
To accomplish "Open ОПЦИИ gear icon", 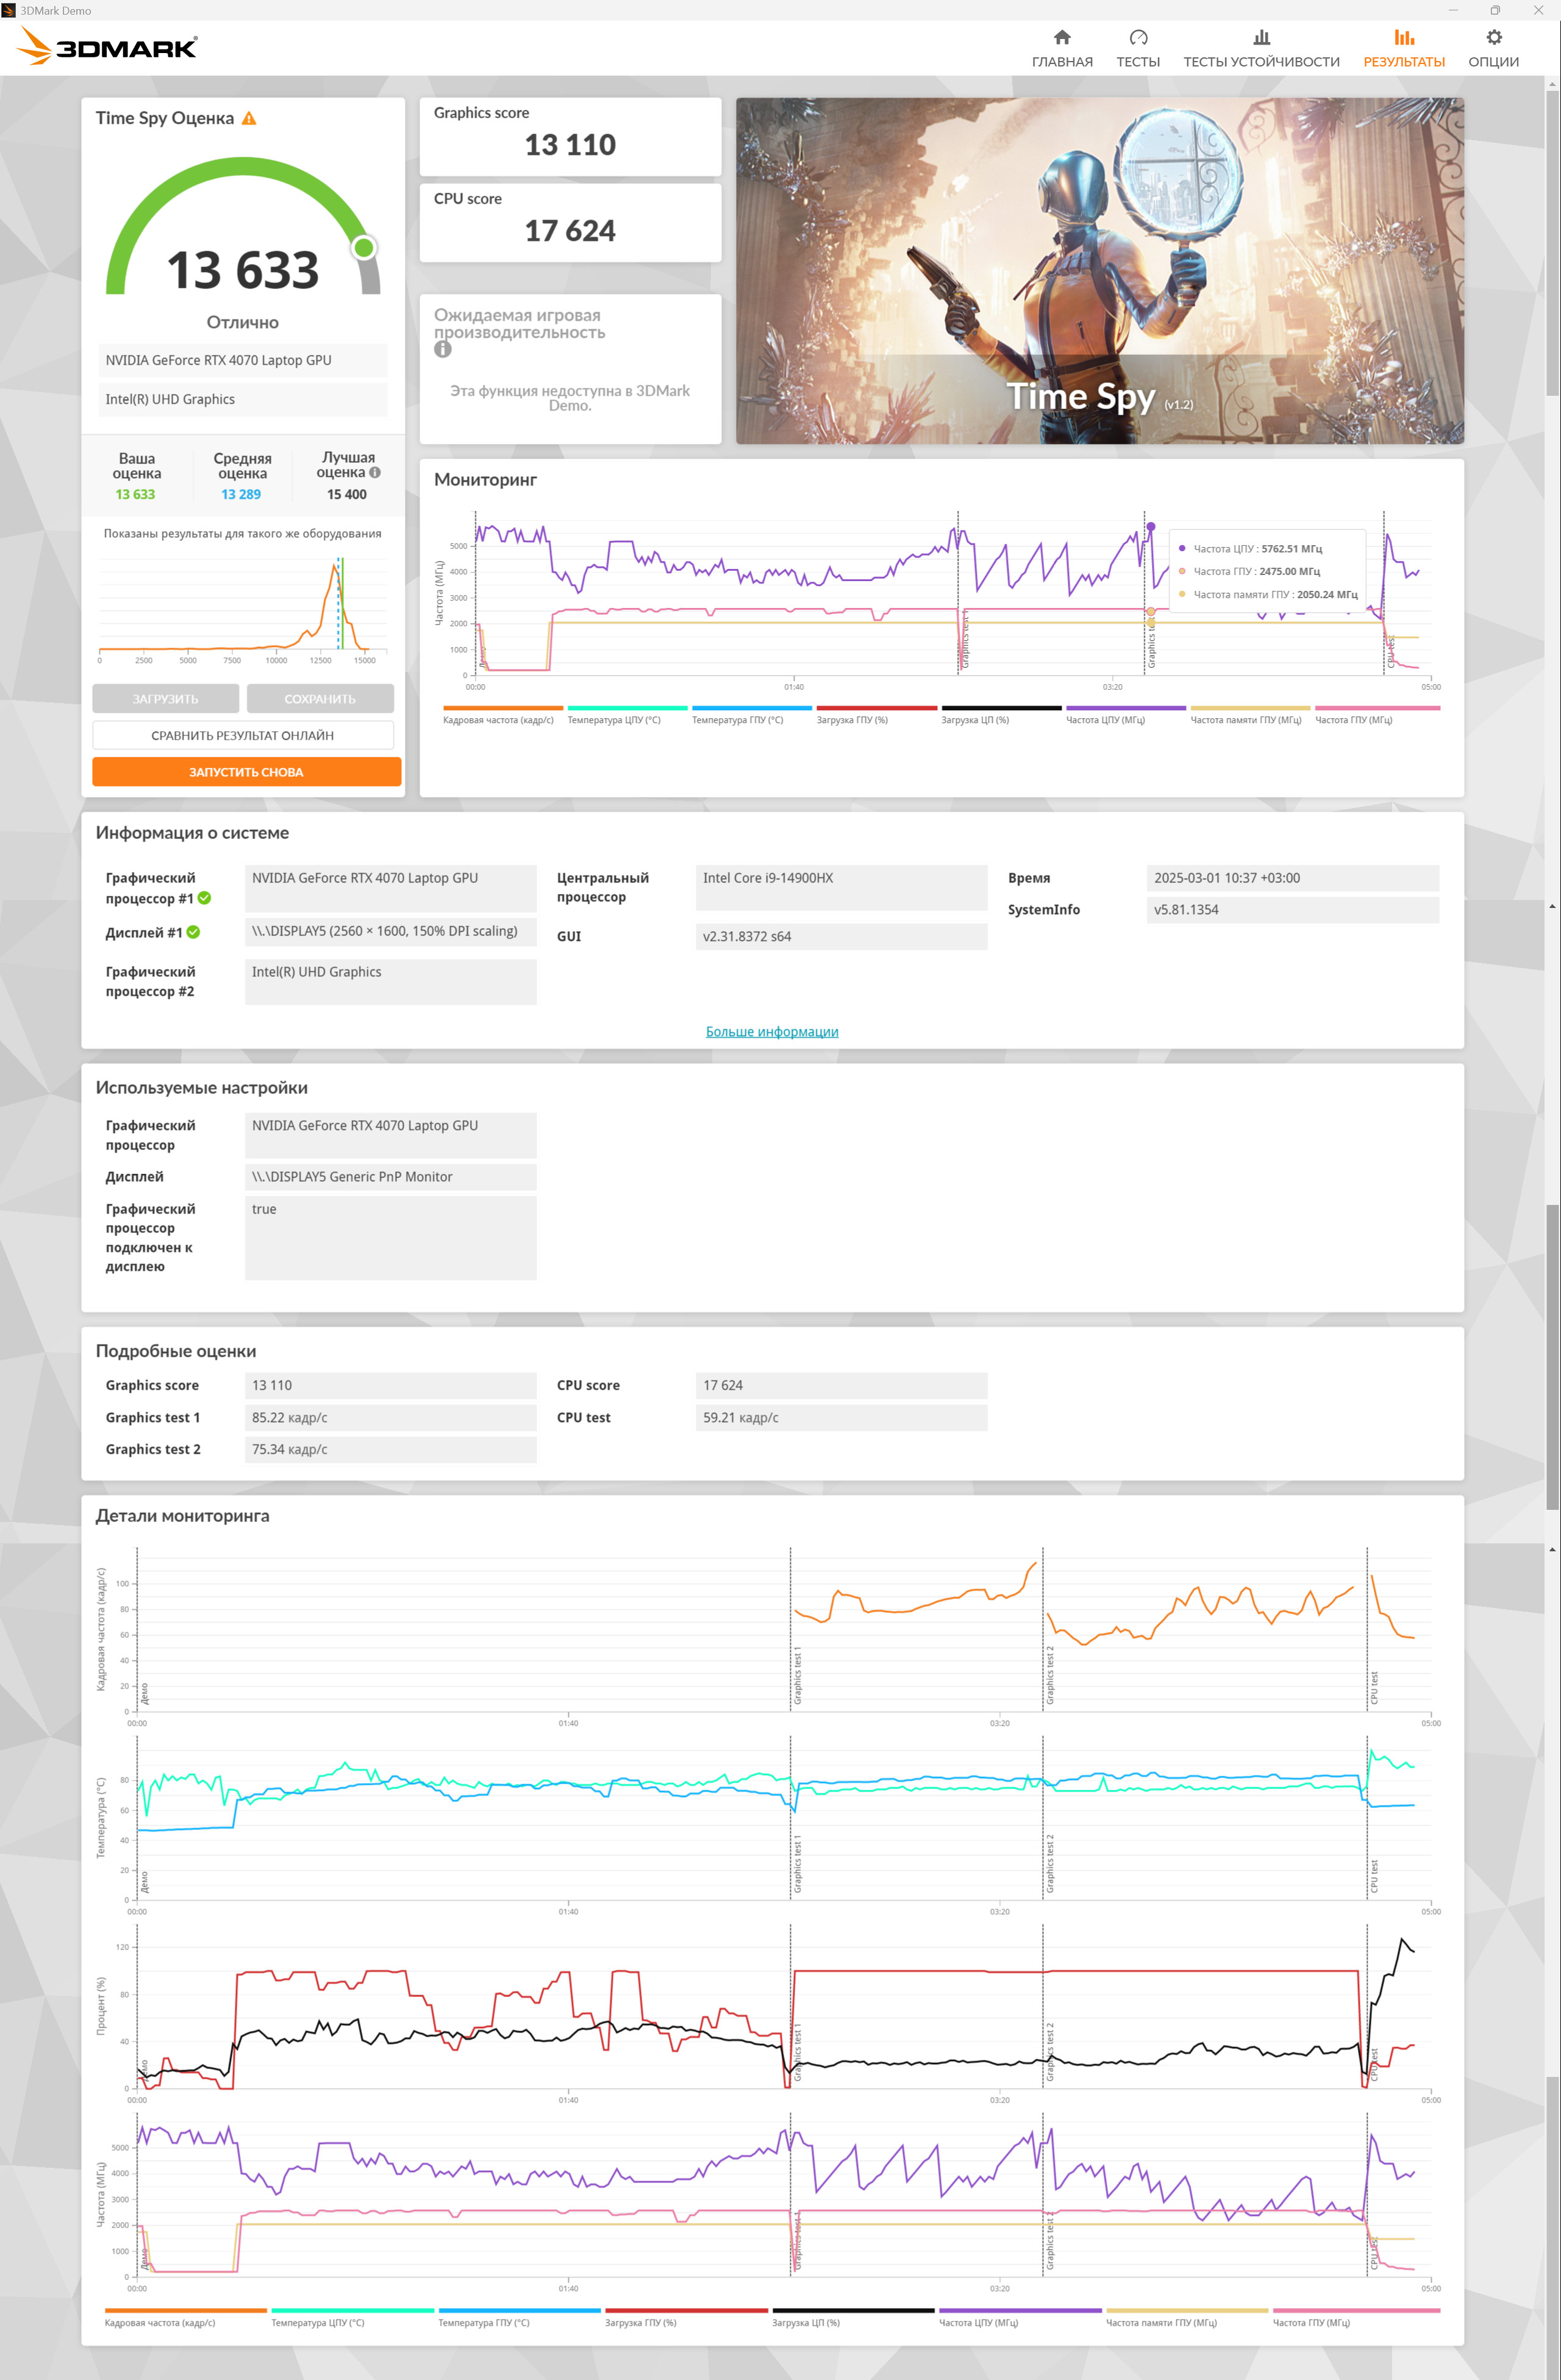I will click(1493, 38).
